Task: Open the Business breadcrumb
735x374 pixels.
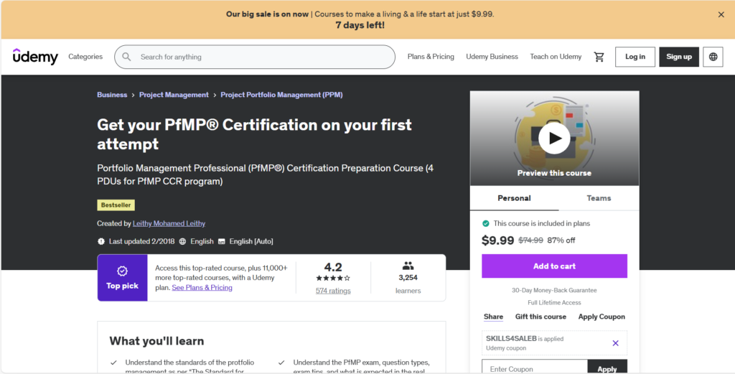Action: pos(112,95)
